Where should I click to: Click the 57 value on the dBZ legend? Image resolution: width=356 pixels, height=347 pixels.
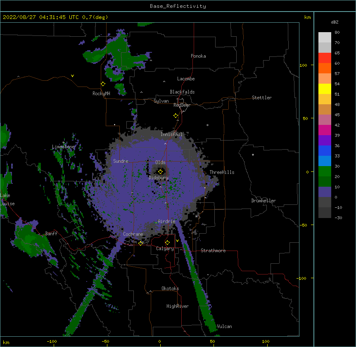pos(337,74)
